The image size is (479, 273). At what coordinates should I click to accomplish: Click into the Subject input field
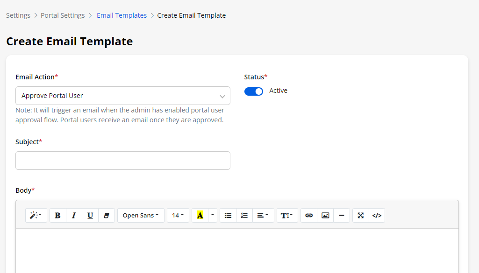pos(122,161)
